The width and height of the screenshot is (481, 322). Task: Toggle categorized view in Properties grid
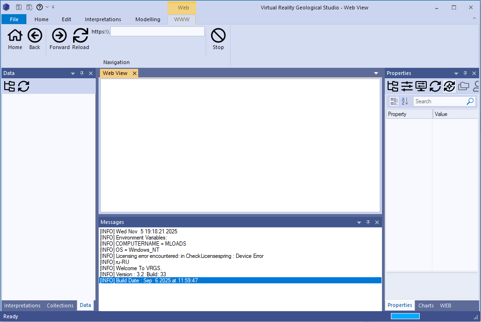coord(394,101)
